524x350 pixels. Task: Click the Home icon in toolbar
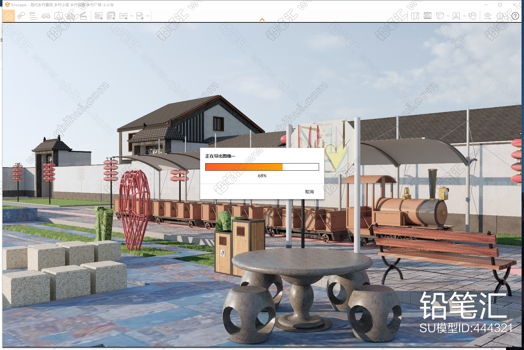(8, 16)
